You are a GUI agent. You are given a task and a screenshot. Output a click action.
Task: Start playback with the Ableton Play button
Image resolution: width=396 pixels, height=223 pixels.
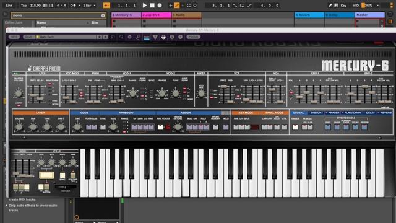click(x=145, y=6)
